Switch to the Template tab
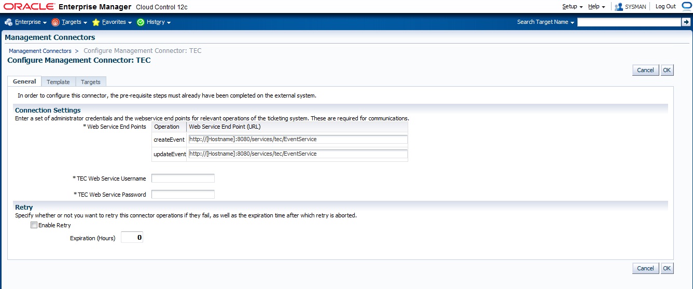This screenshot has height=289, width=693. pos(58,82)
